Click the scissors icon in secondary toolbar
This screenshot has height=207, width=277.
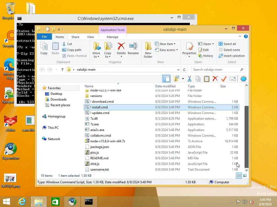pos(189,79)
